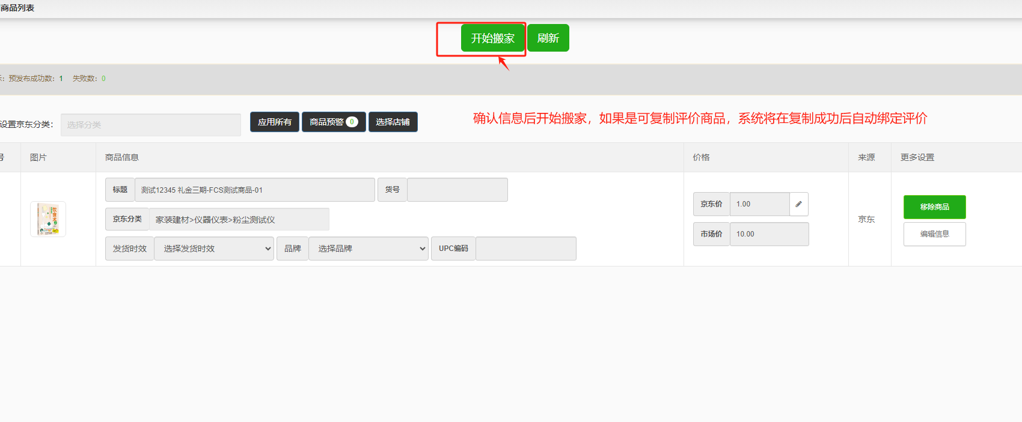Select the 市场价 price field

pyautogui.click(x=769, y=234)
